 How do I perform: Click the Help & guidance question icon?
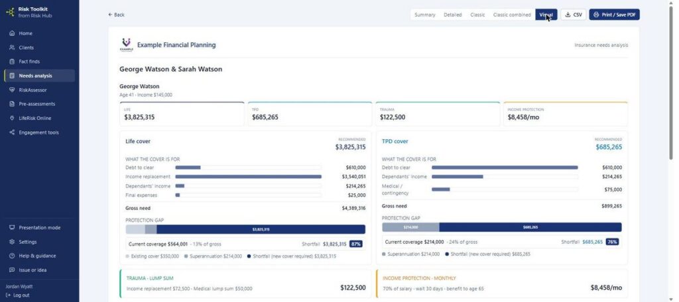(12, 256)
